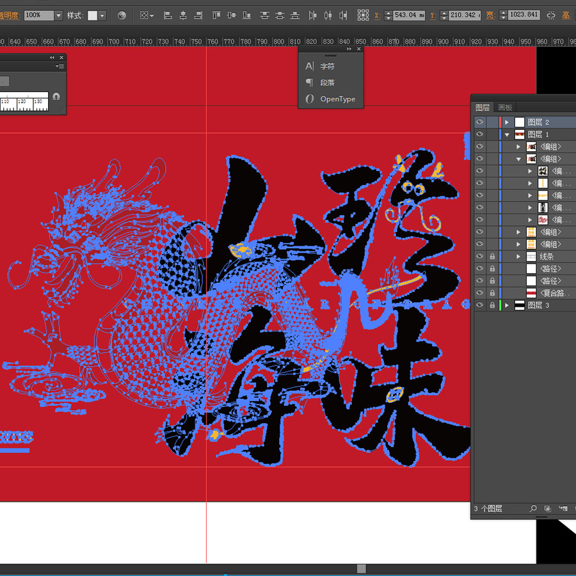
Task: Align selection to horizontal center
Action: (x=183, y=15)
